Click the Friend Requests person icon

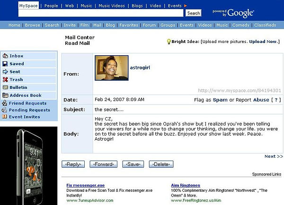(5, 103)
